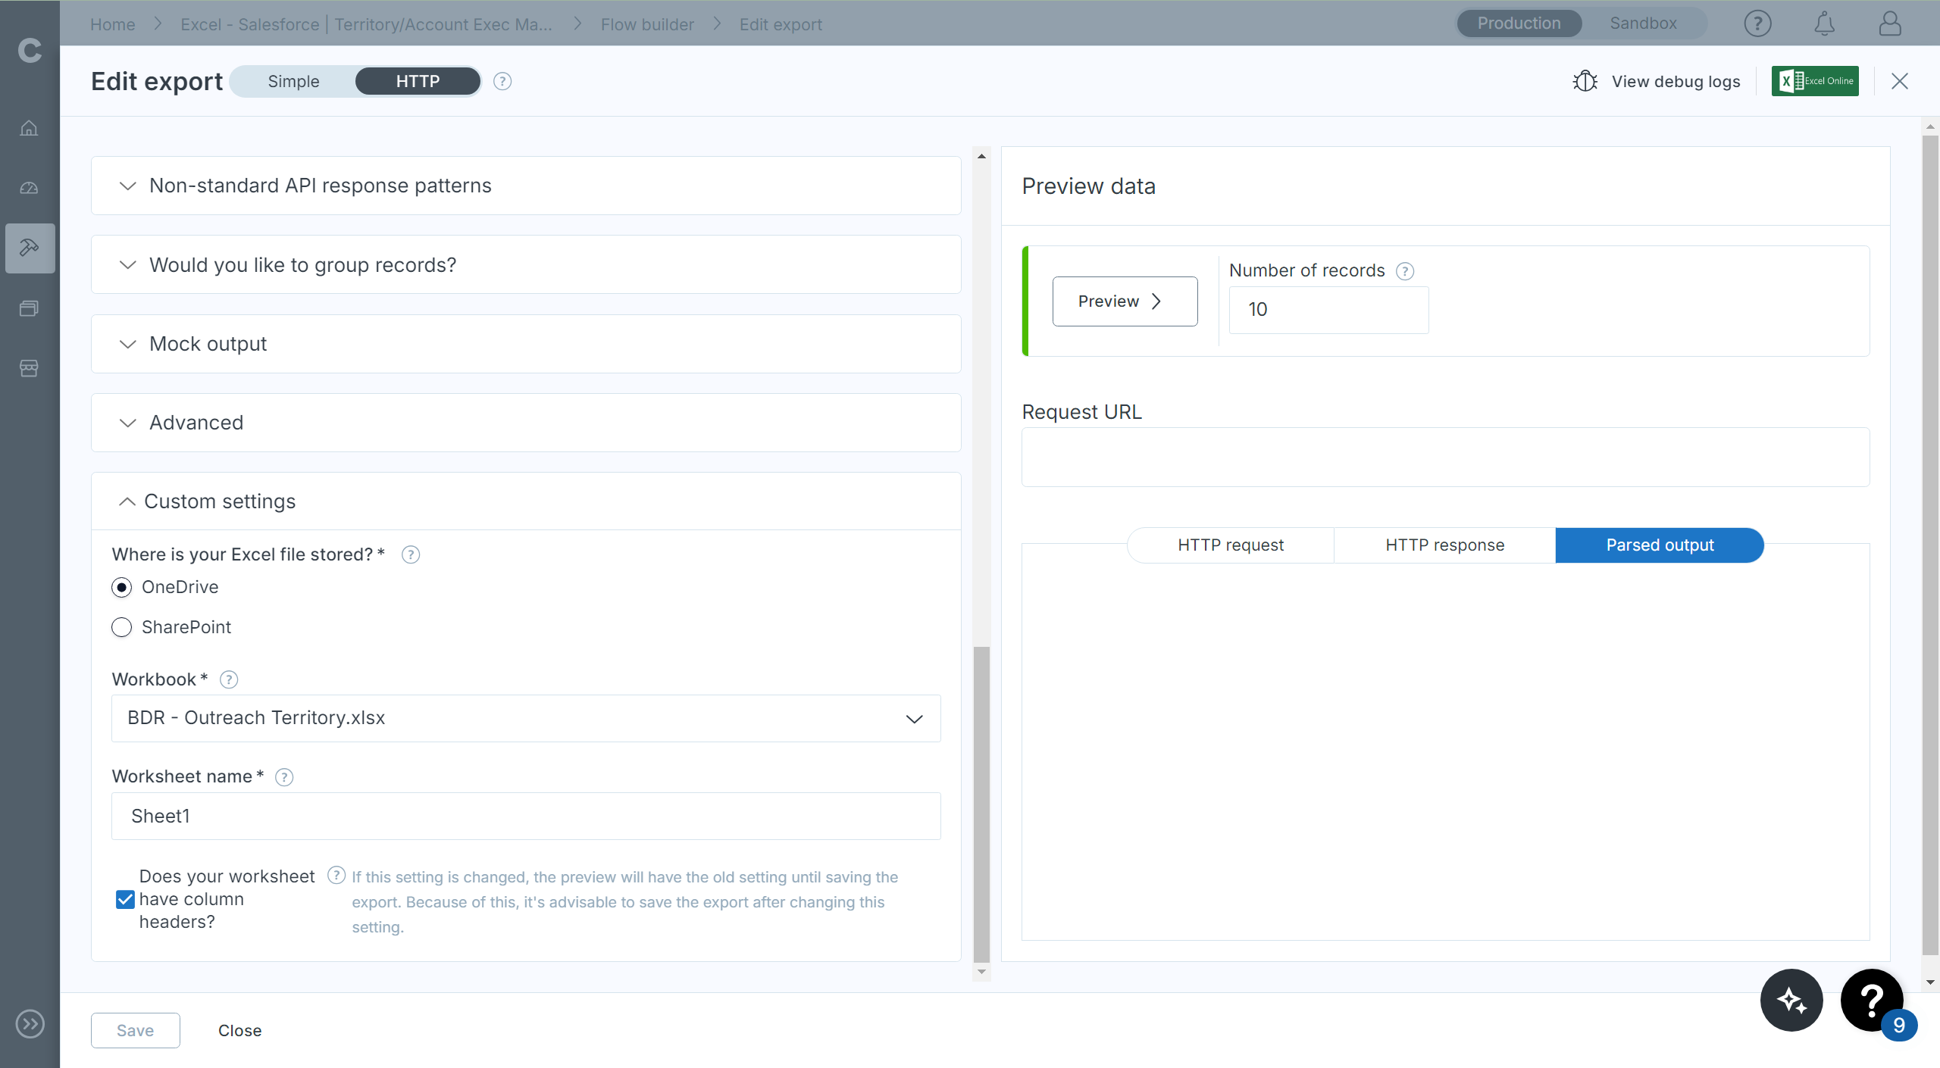Show help for Number of records
This screenshot has height=1068, width=1940.
(x=1405, y=271)
